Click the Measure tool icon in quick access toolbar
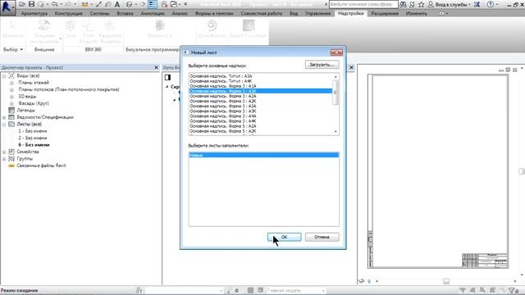The width and height of the screenshot is (525, 295). pyautogui.click(x=85, y=4)
